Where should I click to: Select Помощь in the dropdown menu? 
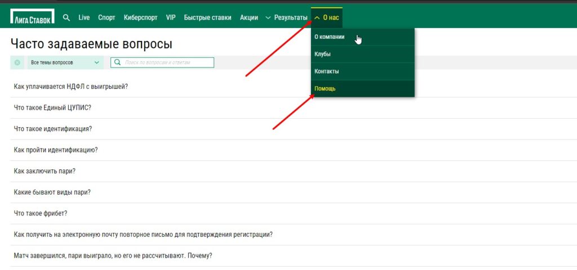click(363, 88)
